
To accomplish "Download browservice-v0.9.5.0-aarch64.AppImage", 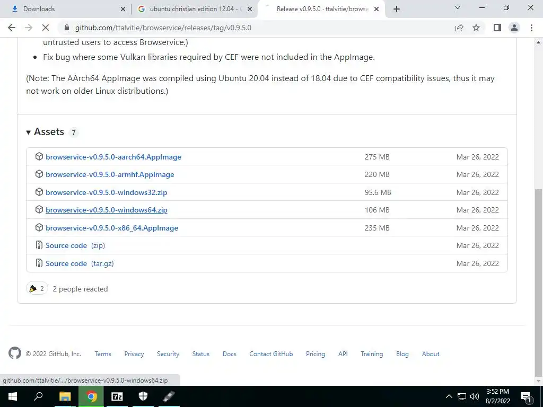I will point(113,157).
